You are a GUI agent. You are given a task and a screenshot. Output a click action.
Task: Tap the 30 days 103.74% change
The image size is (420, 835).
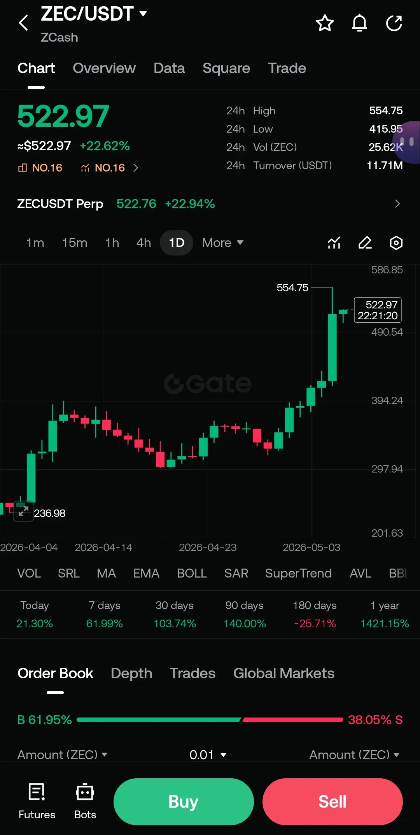tap(175, 614)
